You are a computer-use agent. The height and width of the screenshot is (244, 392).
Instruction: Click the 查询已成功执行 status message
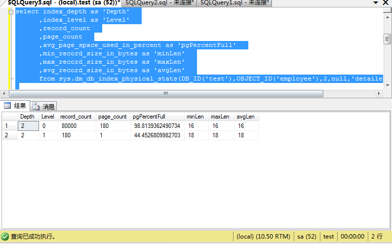[x=33, y=236]
